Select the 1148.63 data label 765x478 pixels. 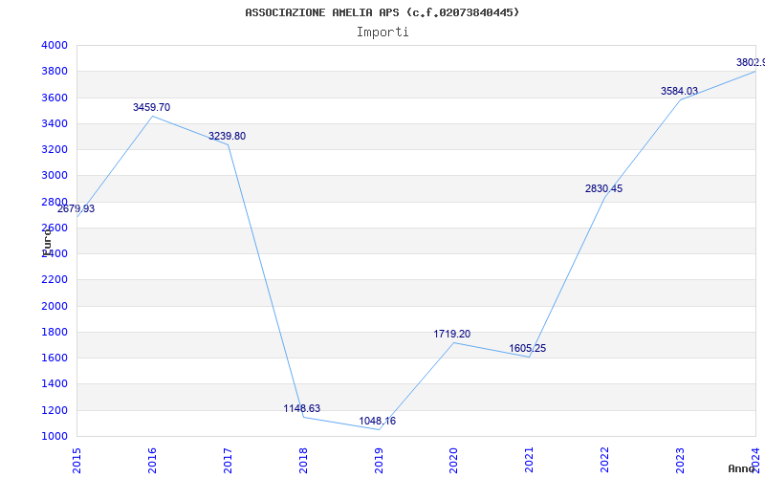302,408
